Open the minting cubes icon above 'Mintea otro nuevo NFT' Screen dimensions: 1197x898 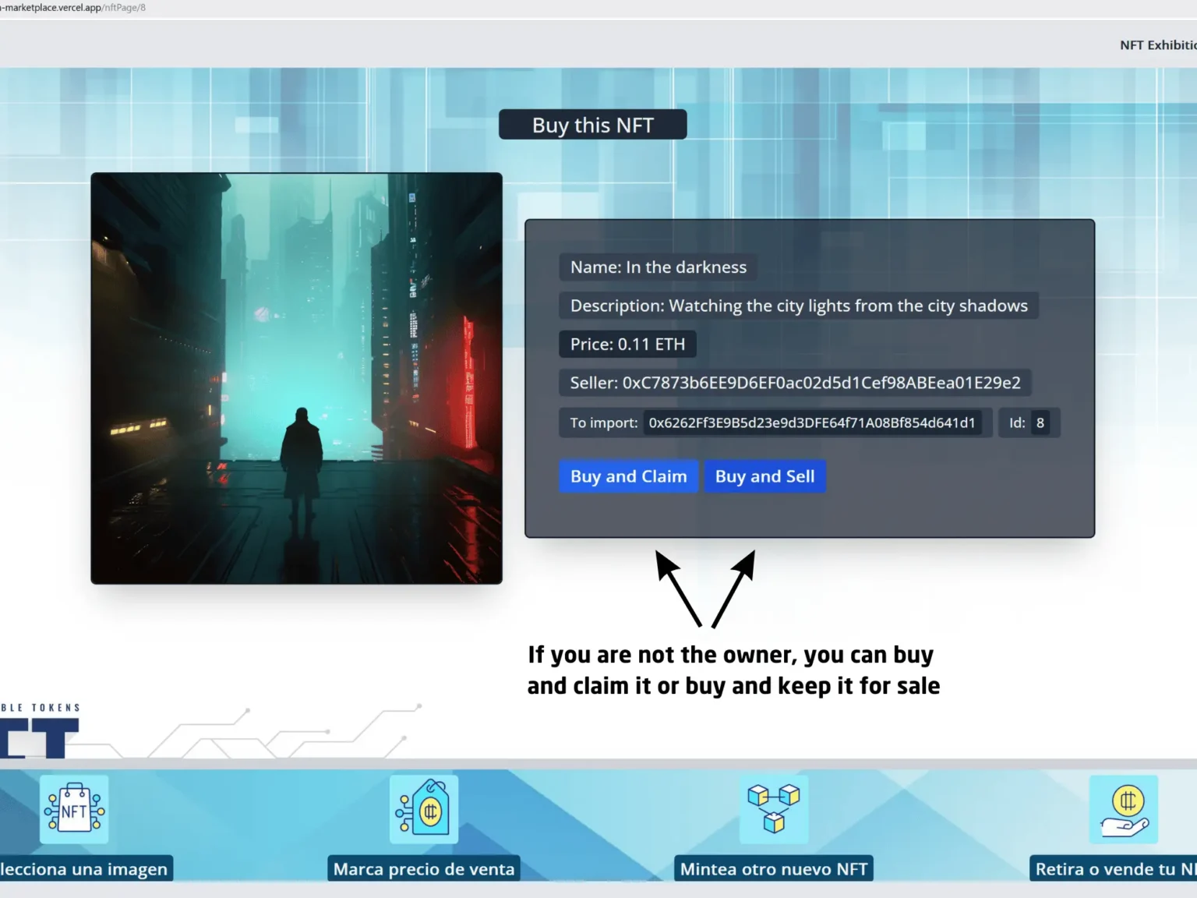pyautogui.click(x=772, y=810)
